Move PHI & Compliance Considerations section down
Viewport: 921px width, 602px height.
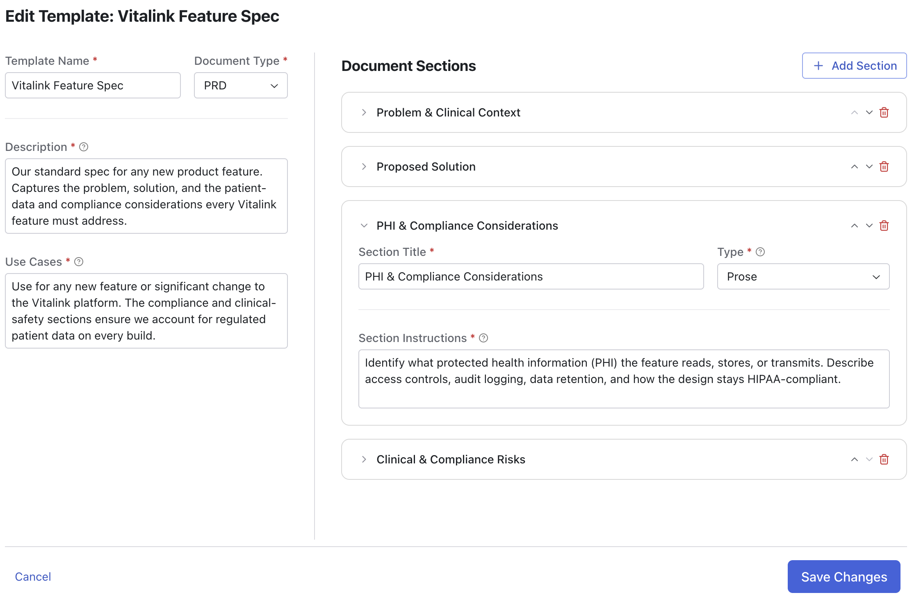(869, 226)
